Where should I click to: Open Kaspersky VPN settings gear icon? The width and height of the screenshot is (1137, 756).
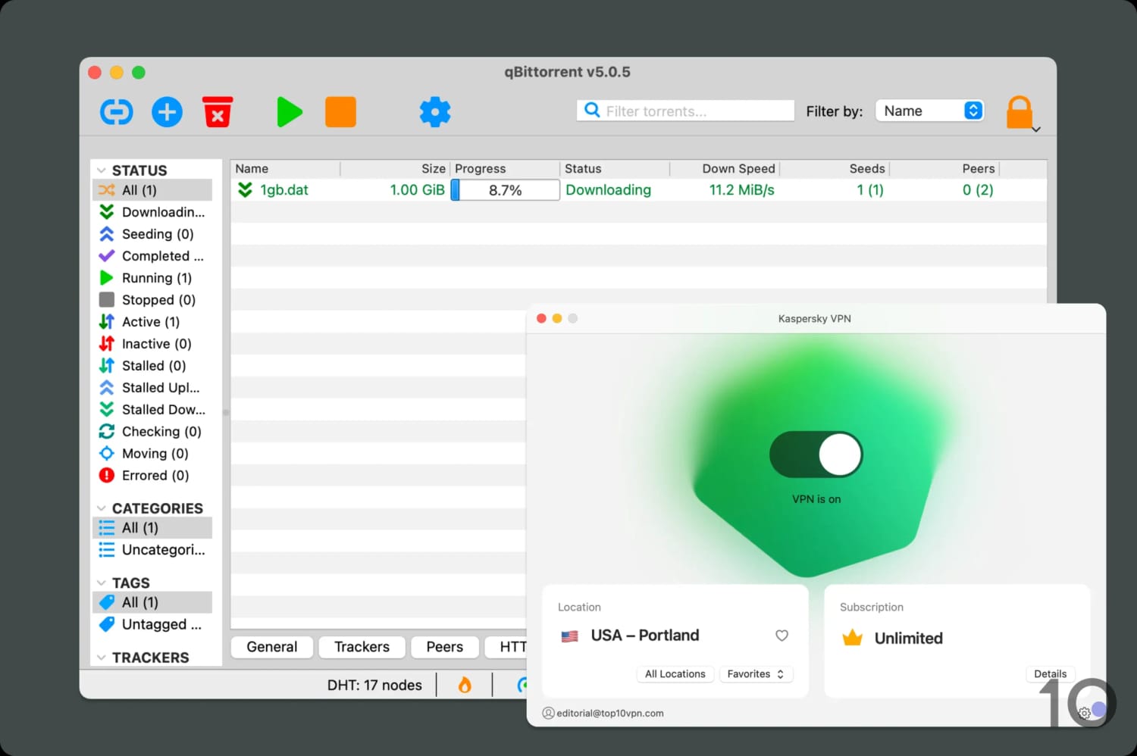tap(1084, 714)
